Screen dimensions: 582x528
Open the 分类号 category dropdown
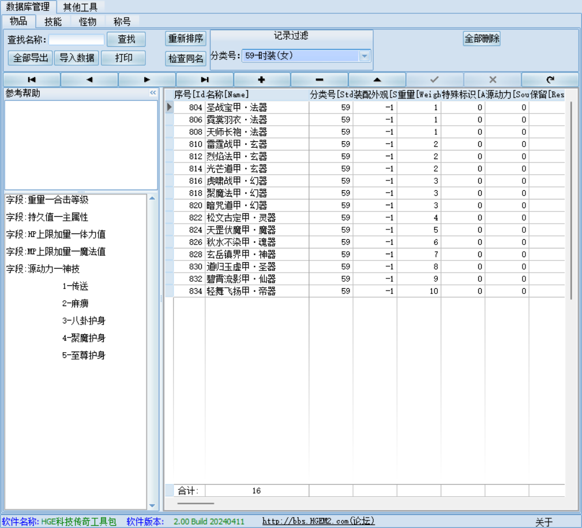point(364,56)
